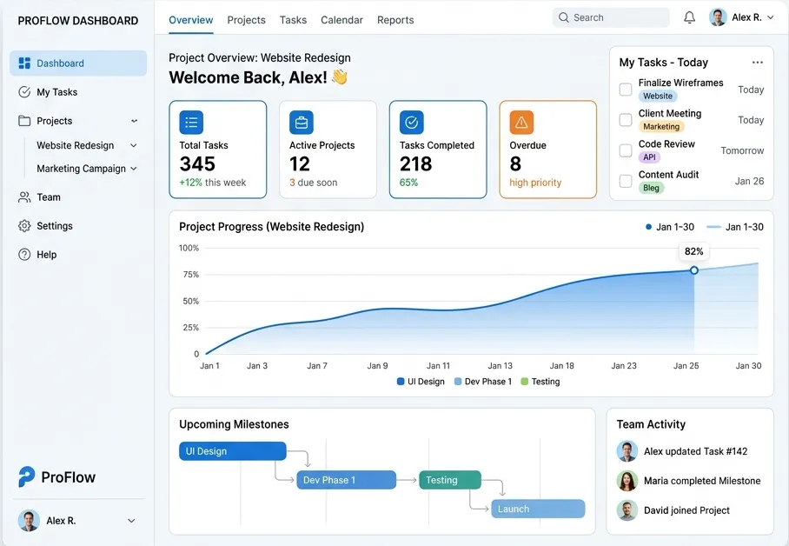Expand the Website Redesign chevron
789x546 pixels.
click(x=133, y=145)
